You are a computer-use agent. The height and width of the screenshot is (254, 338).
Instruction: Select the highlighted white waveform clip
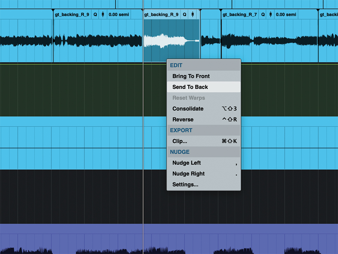click(x=171, y=40)
